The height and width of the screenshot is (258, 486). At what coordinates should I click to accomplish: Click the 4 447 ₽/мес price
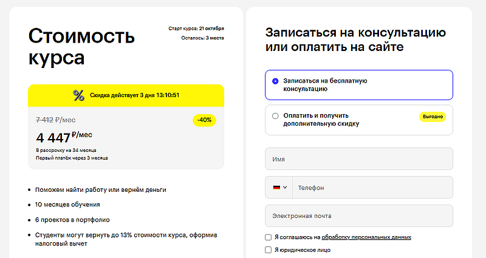point(64,137)
